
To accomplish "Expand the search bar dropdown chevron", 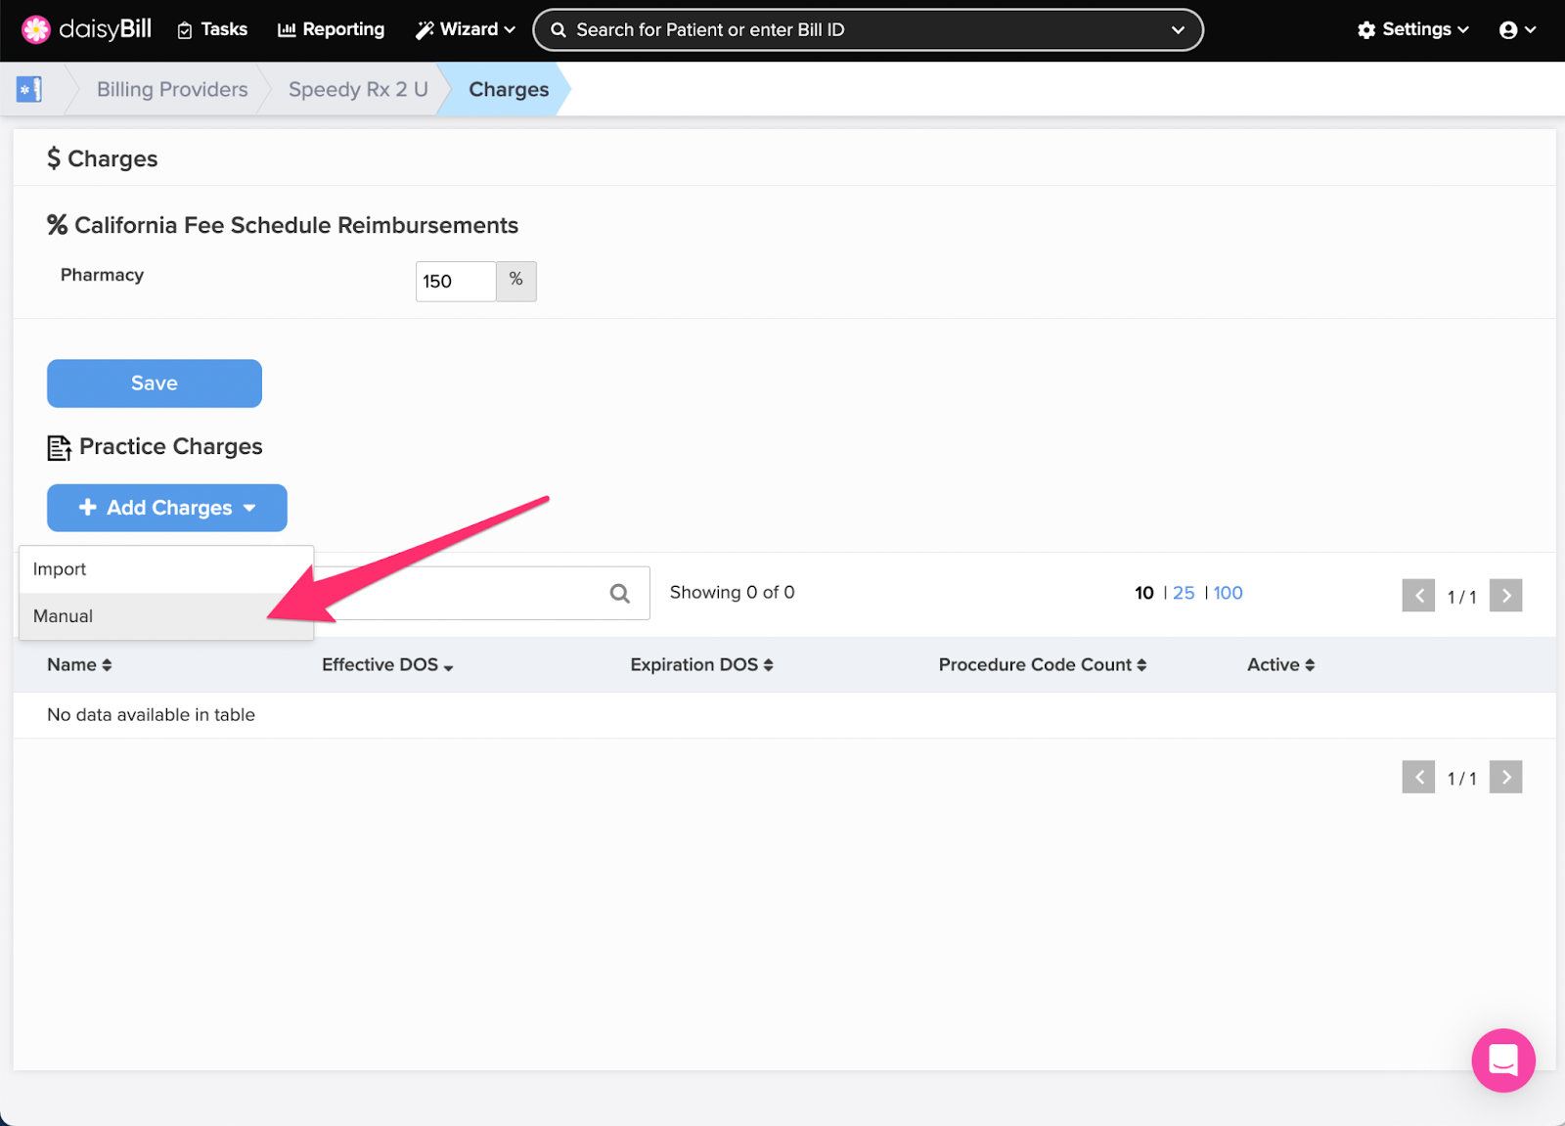I will [1178, 30].
